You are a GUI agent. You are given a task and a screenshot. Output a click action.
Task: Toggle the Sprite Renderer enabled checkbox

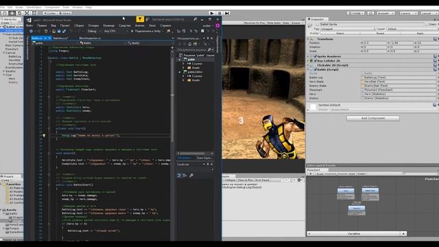316,56
